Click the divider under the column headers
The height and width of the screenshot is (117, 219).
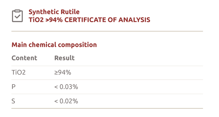[107, 66]
